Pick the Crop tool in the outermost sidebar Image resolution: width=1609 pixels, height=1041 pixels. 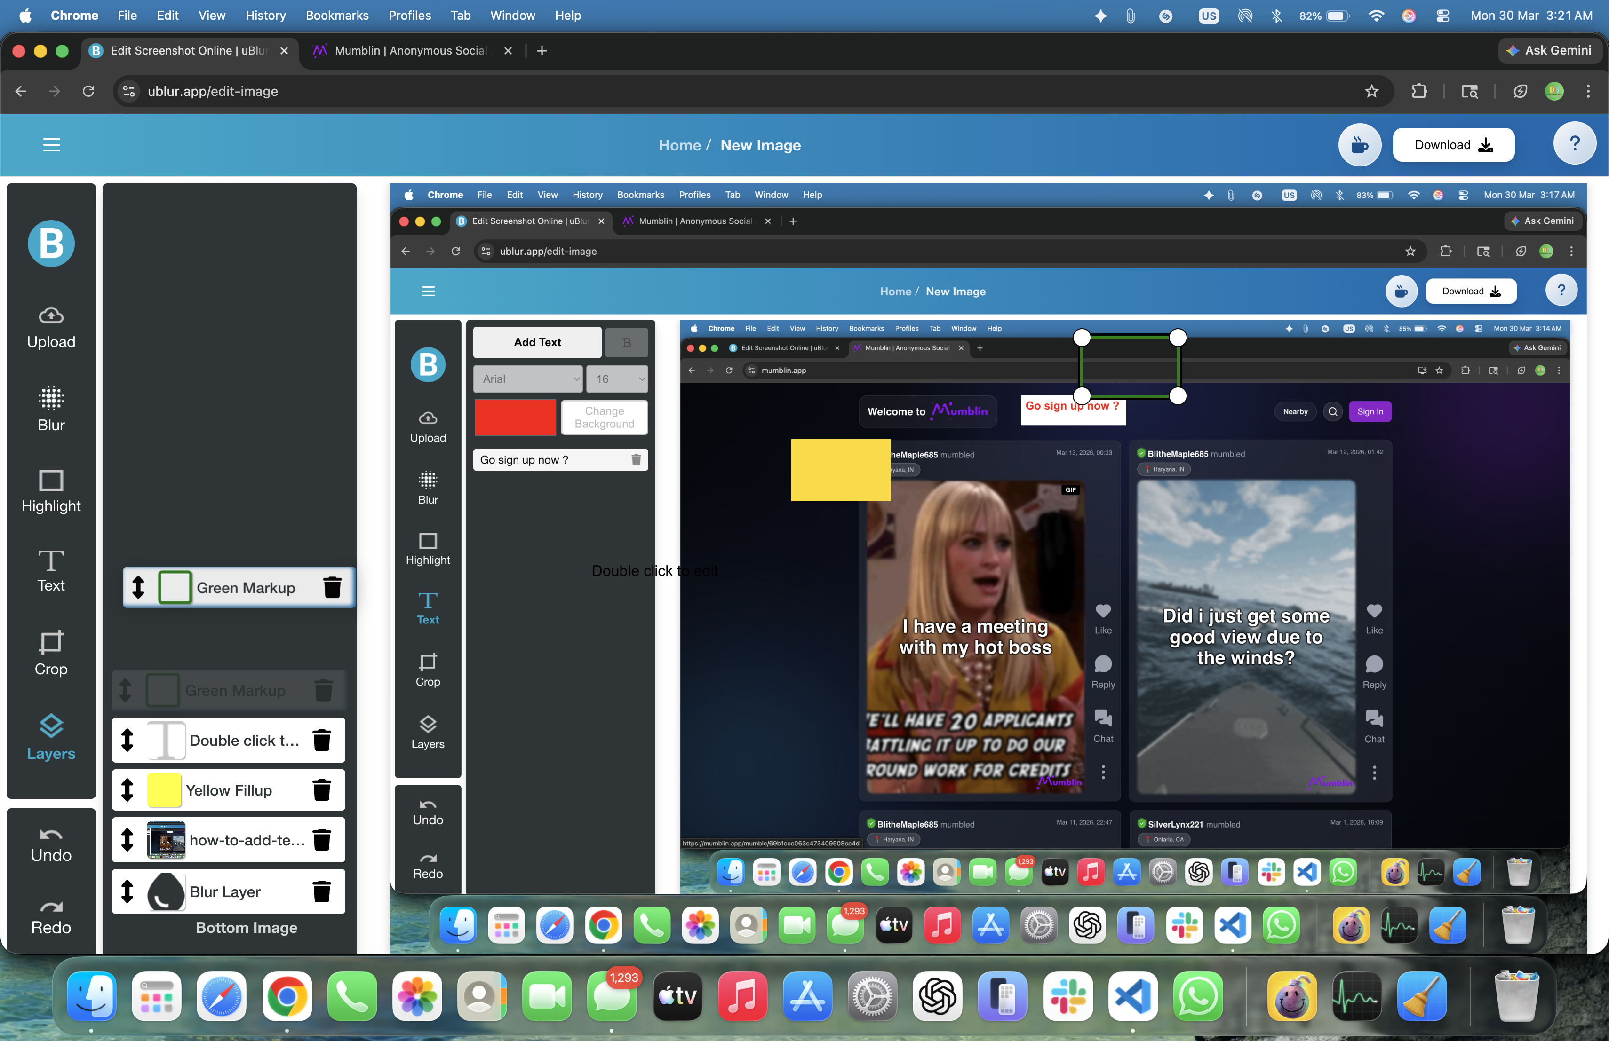pyautogui.click(x=51, y=653)
